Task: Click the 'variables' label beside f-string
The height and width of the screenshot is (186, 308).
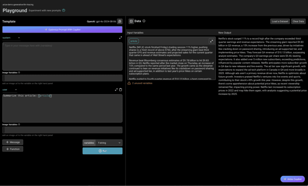Action: (89, 143)
